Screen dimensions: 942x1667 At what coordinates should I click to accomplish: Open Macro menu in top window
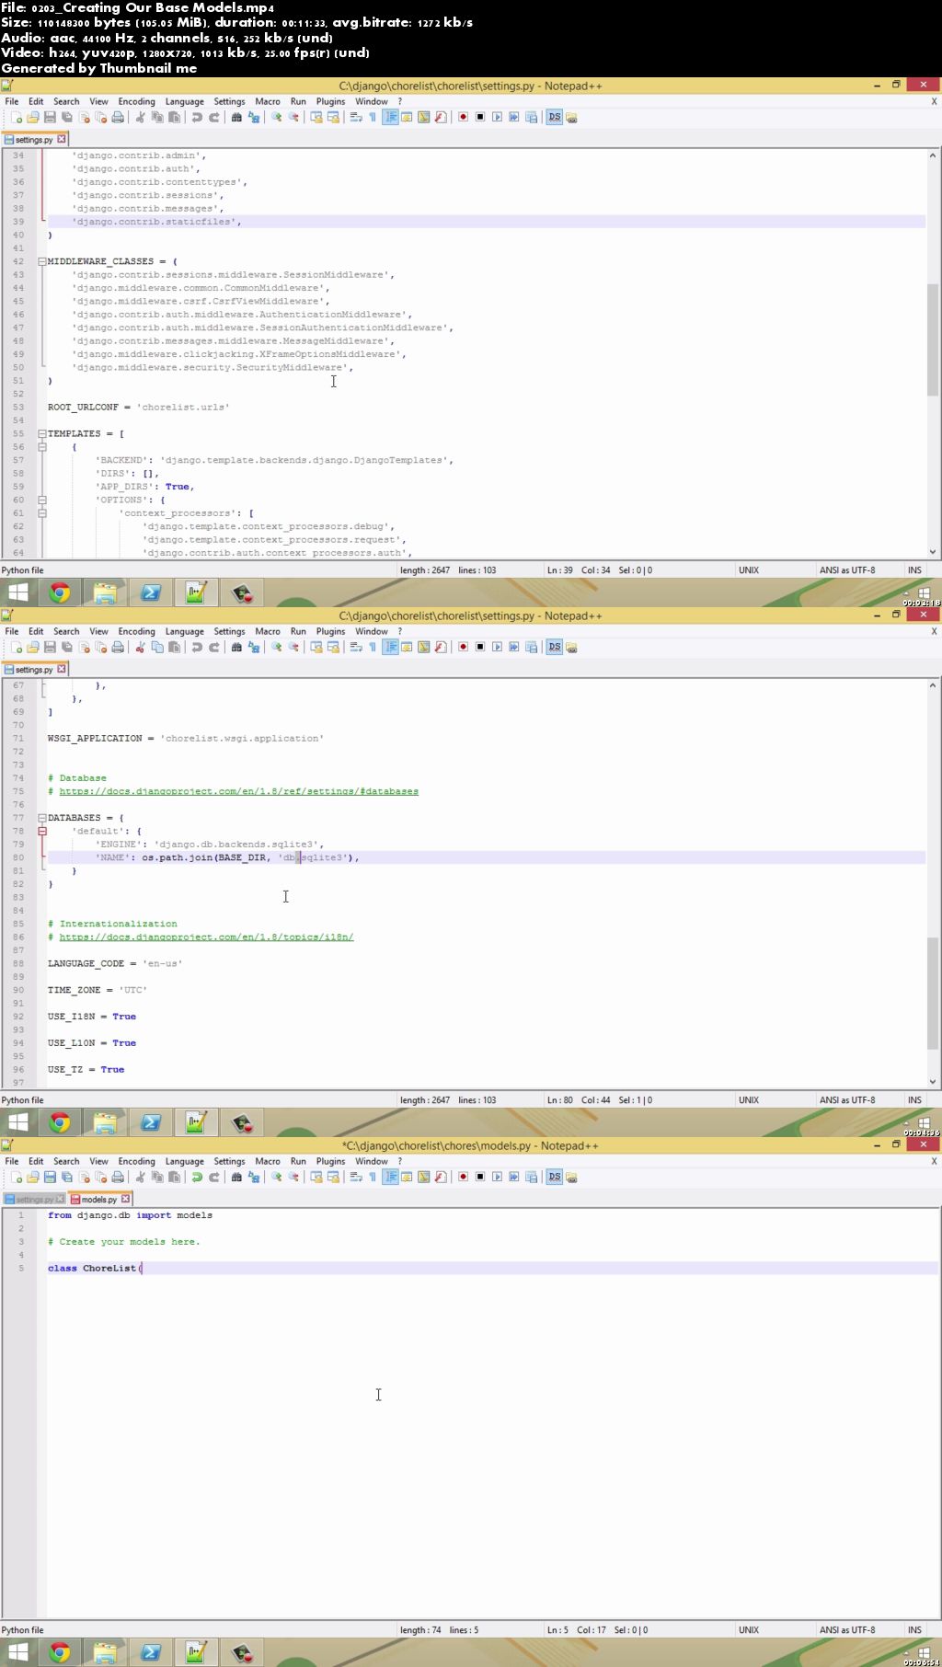[x=268, y=102]
